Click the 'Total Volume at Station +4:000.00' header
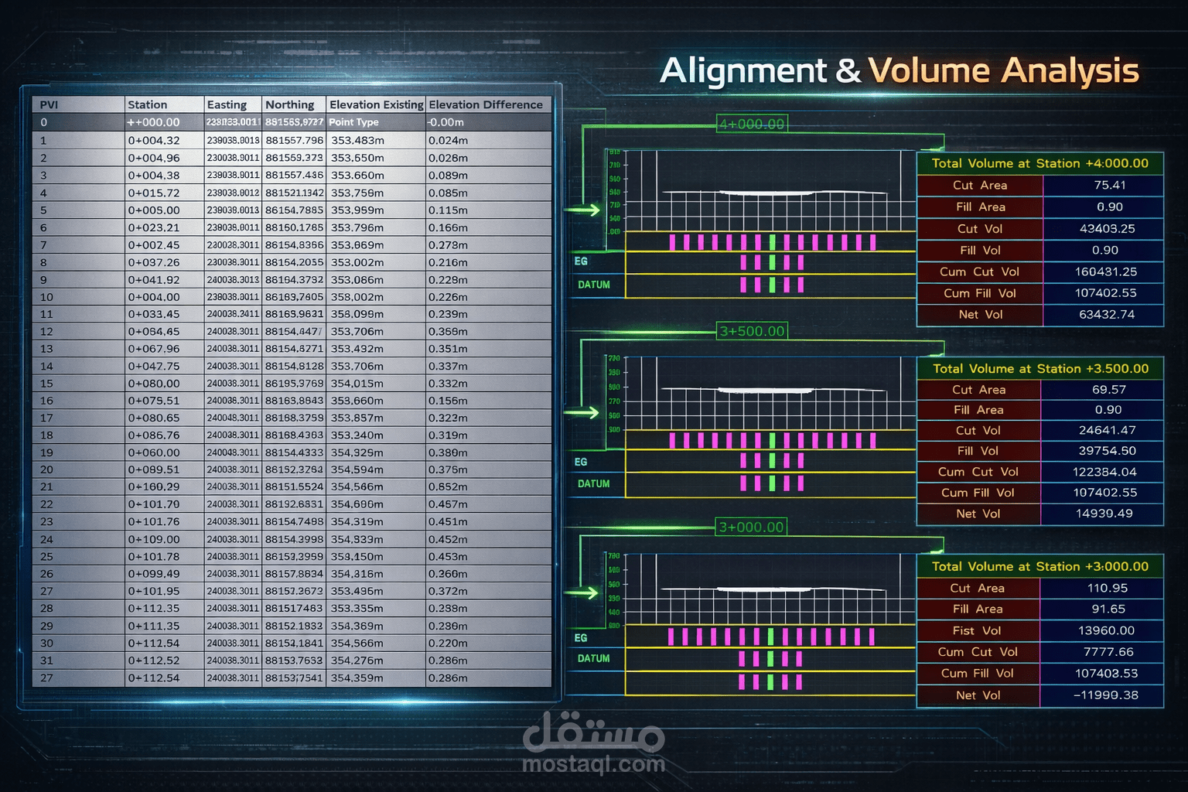The image size is (1188, 792). coord(1040,163)
